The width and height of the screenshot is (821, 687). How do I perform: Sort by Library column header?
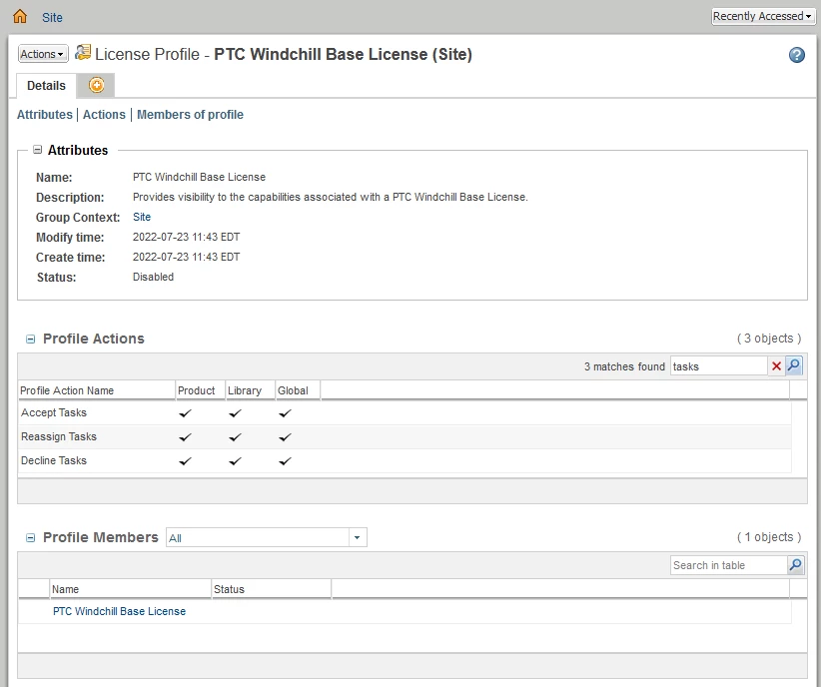point(250,390)
